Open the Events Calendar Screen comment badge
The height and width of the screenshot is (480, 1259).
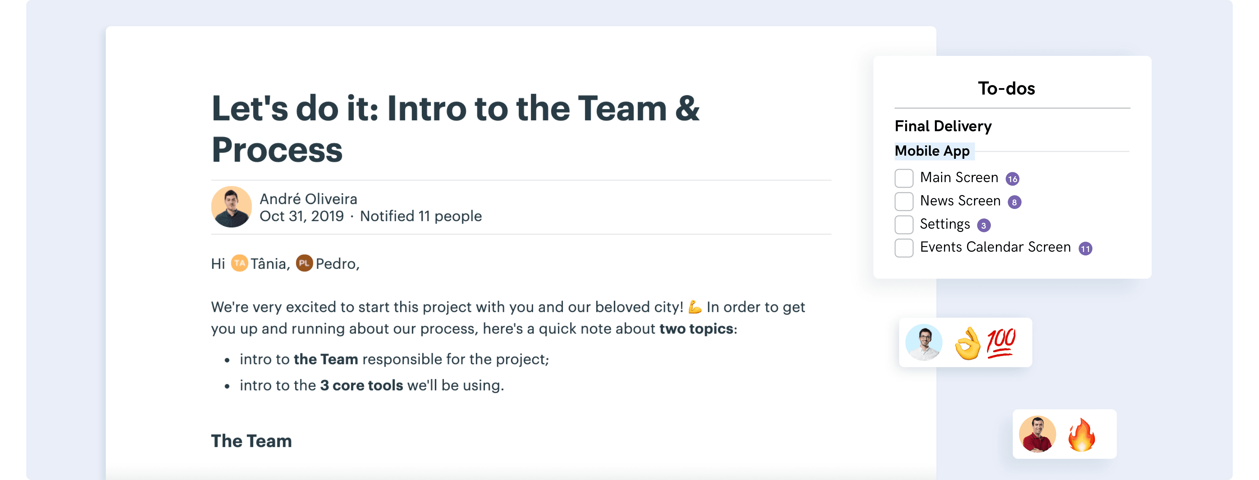click(1085, 249)
